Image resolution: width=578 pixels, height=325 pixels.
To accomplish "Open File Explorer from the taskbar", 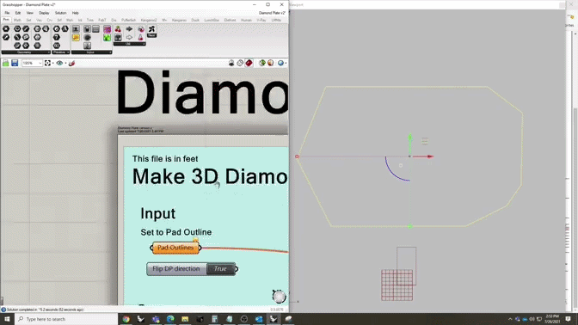I will (x=185, y=319).
